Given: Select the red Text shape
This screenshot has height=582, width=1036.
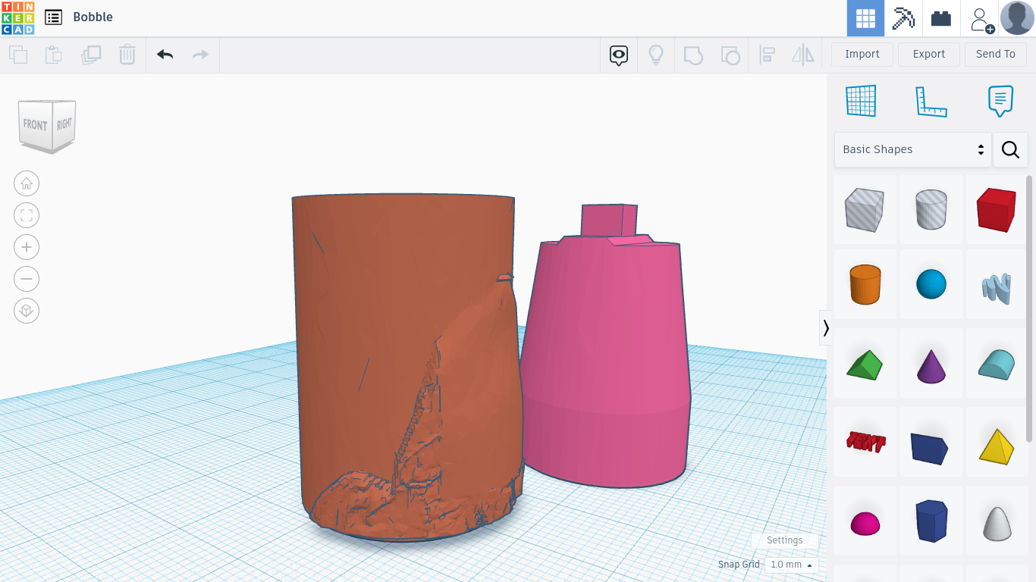Looking at the screenshot, I should [865, 442].
